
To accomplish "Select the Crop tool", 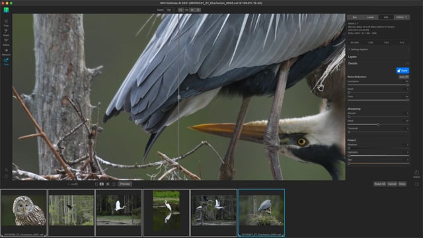I will pyautogui.click(x=6, y=22).
